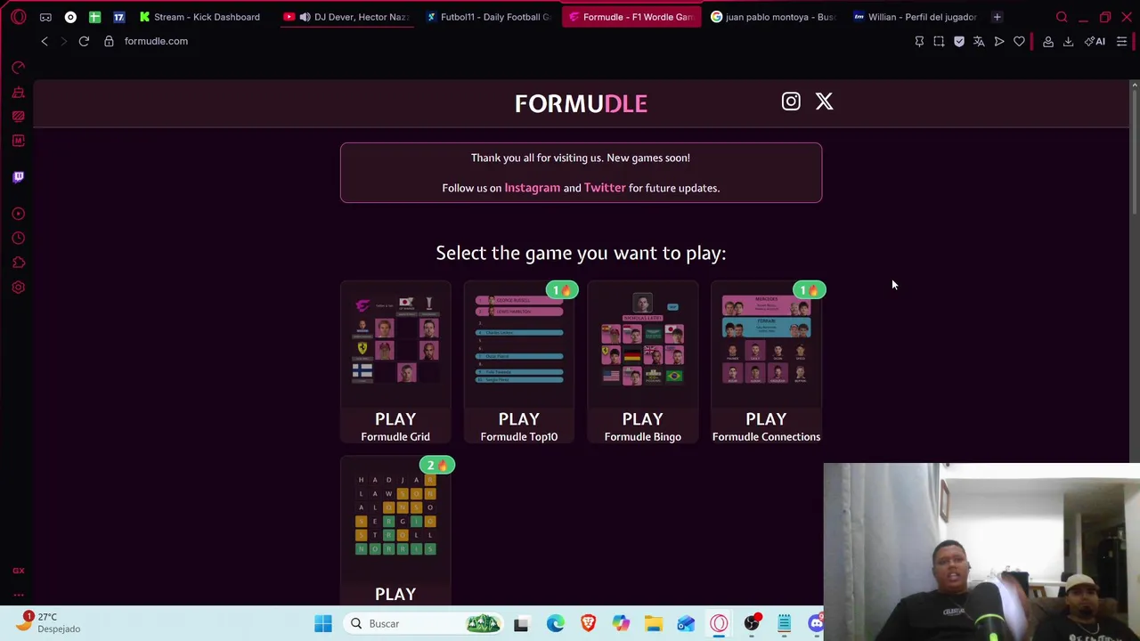Switch to DJ Dever YouTube tab
Screen dimensions: 1140x641
346,17
